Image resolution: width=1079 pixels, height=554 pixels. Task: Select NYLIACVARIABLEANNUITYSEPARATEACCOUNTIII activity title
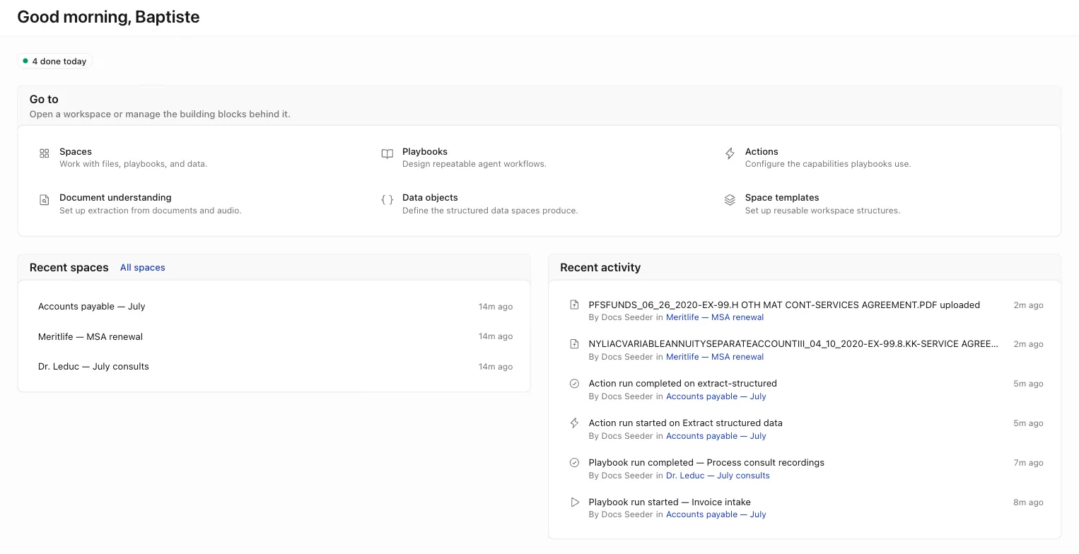(794, 344)
